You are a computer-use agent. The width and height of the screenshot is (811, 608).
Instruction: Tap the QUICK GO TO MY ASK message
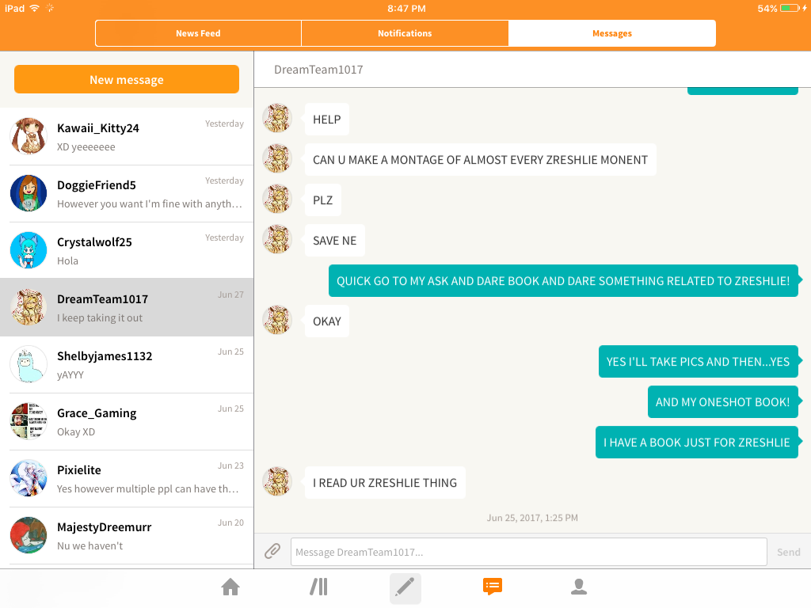point(563,281)
